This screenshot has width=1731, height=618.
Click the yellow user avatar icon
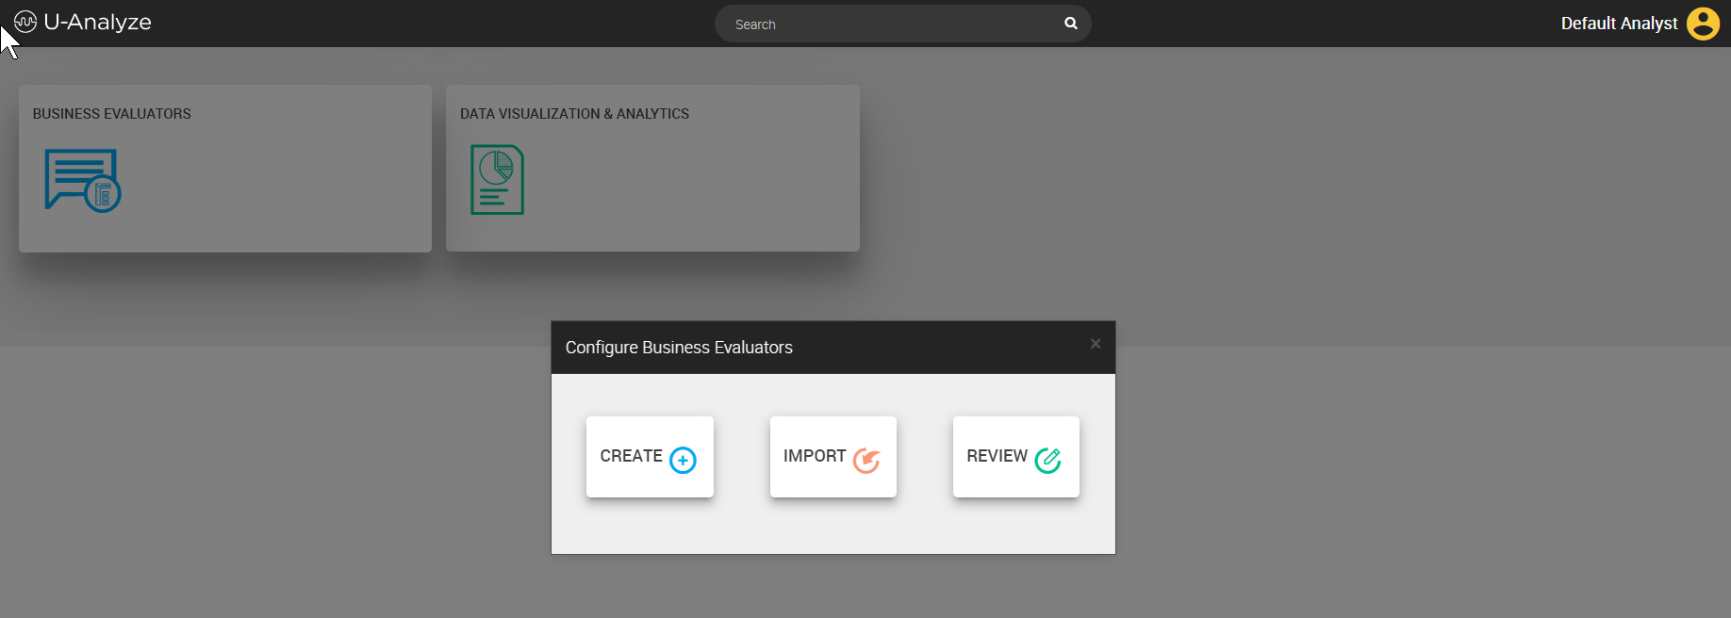[1703, 24]
